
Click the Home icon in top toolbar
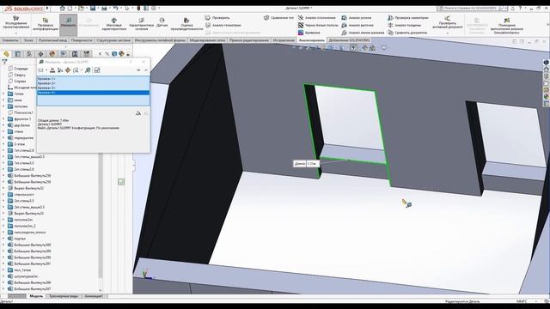point(63,8)
